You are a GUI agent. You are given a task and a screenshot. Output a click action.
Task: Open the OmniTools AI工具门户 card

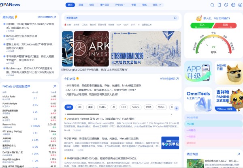[x=198, y=99]
